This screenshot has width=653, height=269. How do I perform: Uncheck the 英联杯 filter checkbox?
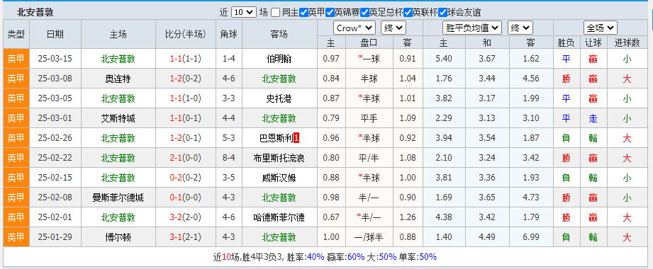408,13
